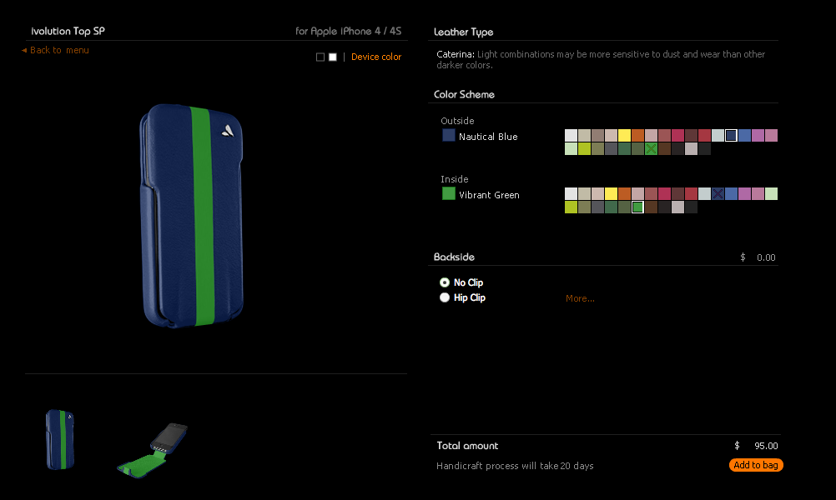Click the 'Handicraft process will take 20 days' note

click(515, 466)
